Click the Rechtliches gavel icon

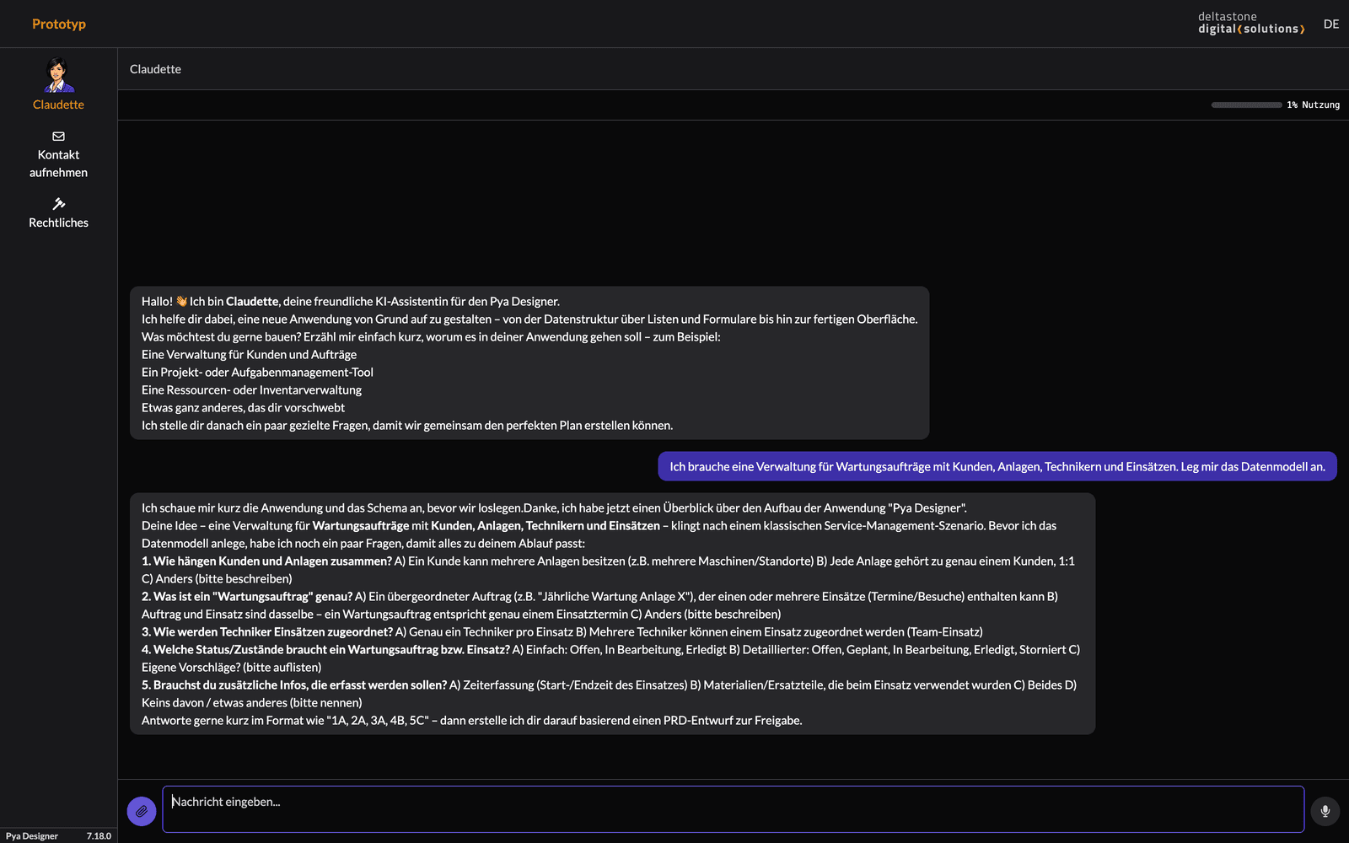coord(58,203)
